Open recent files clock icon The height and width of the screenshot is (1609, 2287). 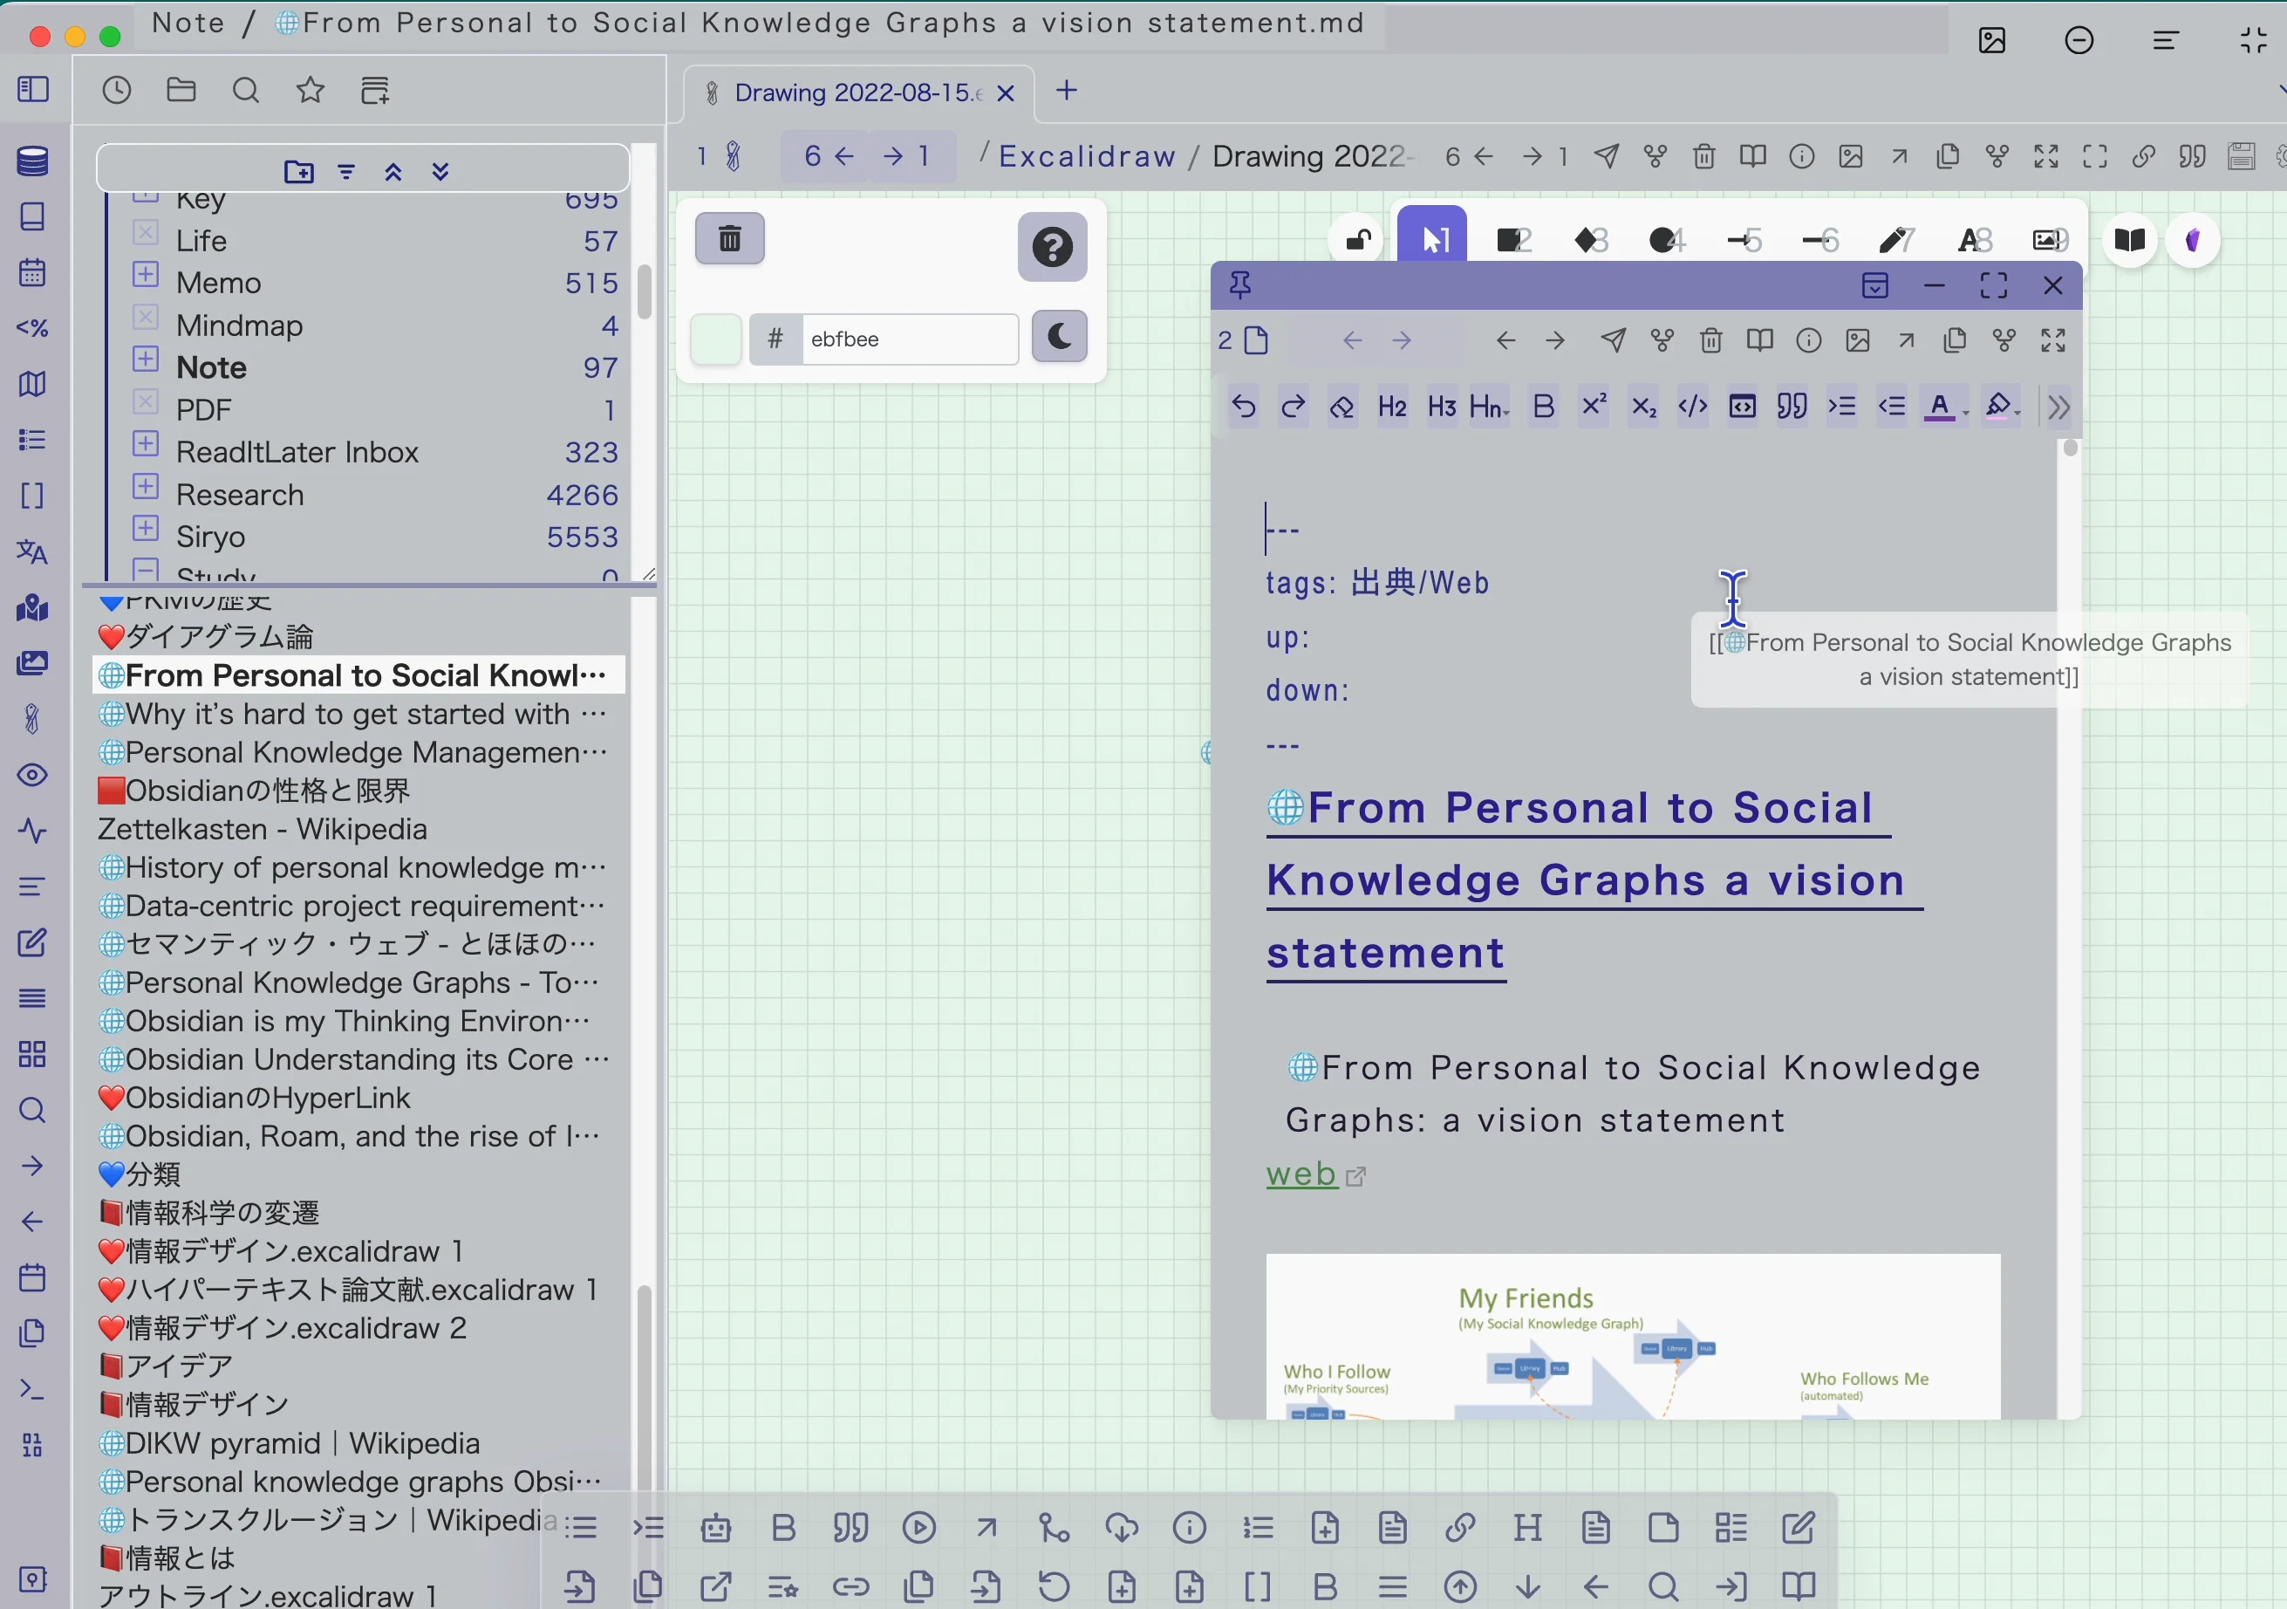pyautogui.click(x=118, y=91)
